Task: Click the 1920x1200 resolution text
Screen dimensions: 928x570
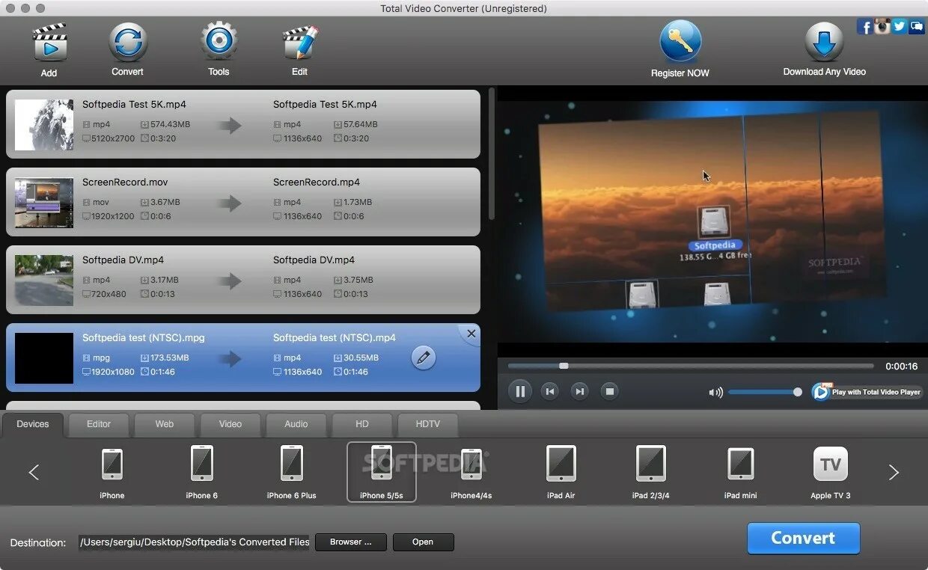Action: (x=113, y=216)
